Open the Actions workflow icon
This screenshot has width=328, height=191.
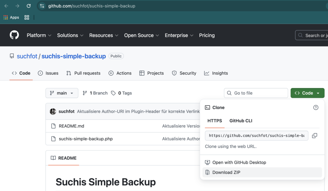point(111,73)
